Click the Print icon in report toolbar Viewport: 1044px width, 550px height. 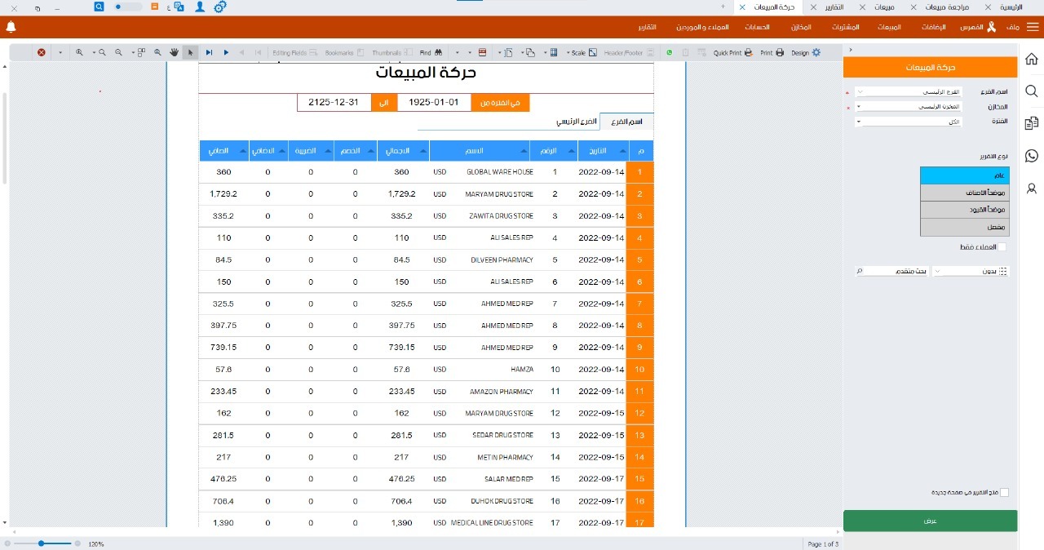pos(780,52)
